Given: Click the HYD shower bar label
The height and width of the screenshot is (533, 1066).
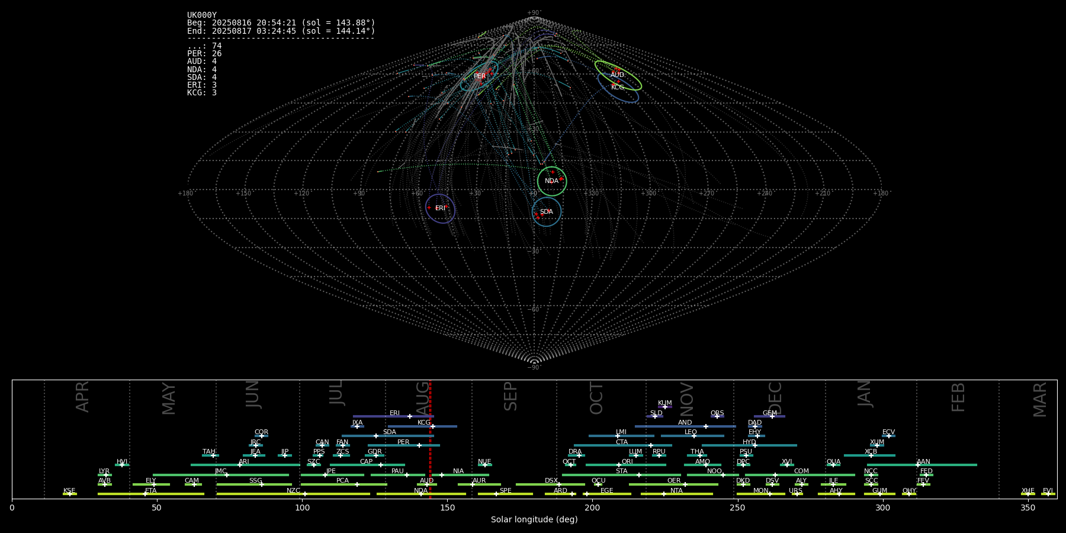Looking at the screenshot, I should 749,442.
